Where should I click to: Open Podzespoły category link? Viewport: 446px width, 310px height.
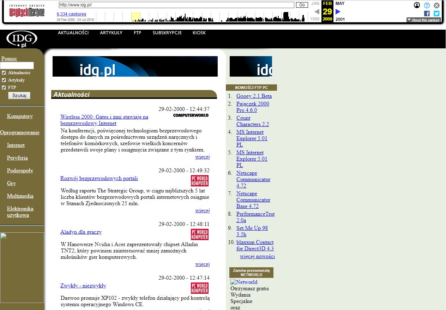(20, 171)
